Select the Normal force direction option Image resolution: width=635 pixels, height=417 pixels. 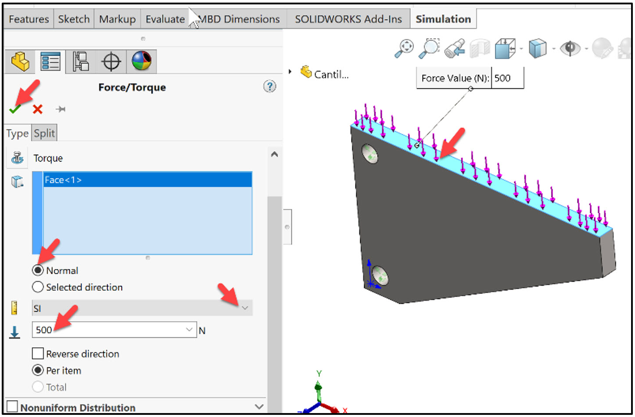(x=39, y=270)
